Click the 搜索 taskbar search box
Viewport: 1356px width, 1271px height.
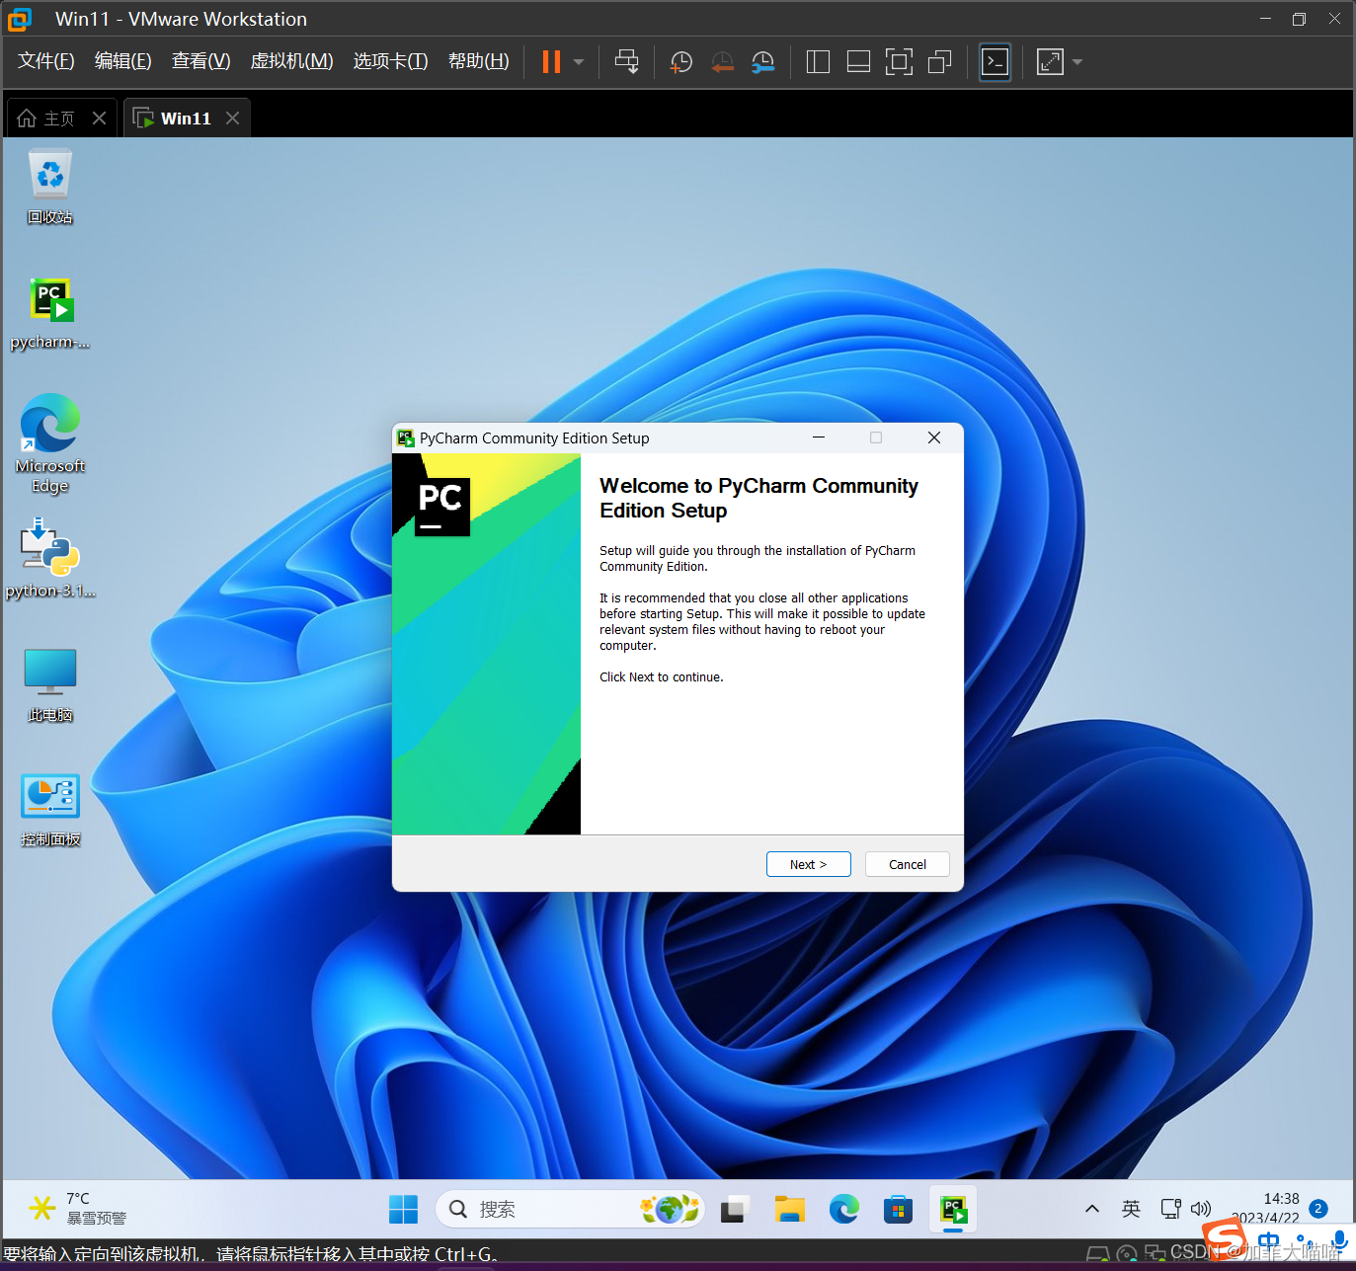click(x=570, y=1209)
